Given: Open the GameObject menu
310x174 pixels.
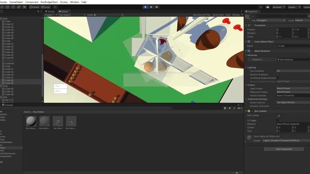Looking at the screenshot, I should pos(16,2).
